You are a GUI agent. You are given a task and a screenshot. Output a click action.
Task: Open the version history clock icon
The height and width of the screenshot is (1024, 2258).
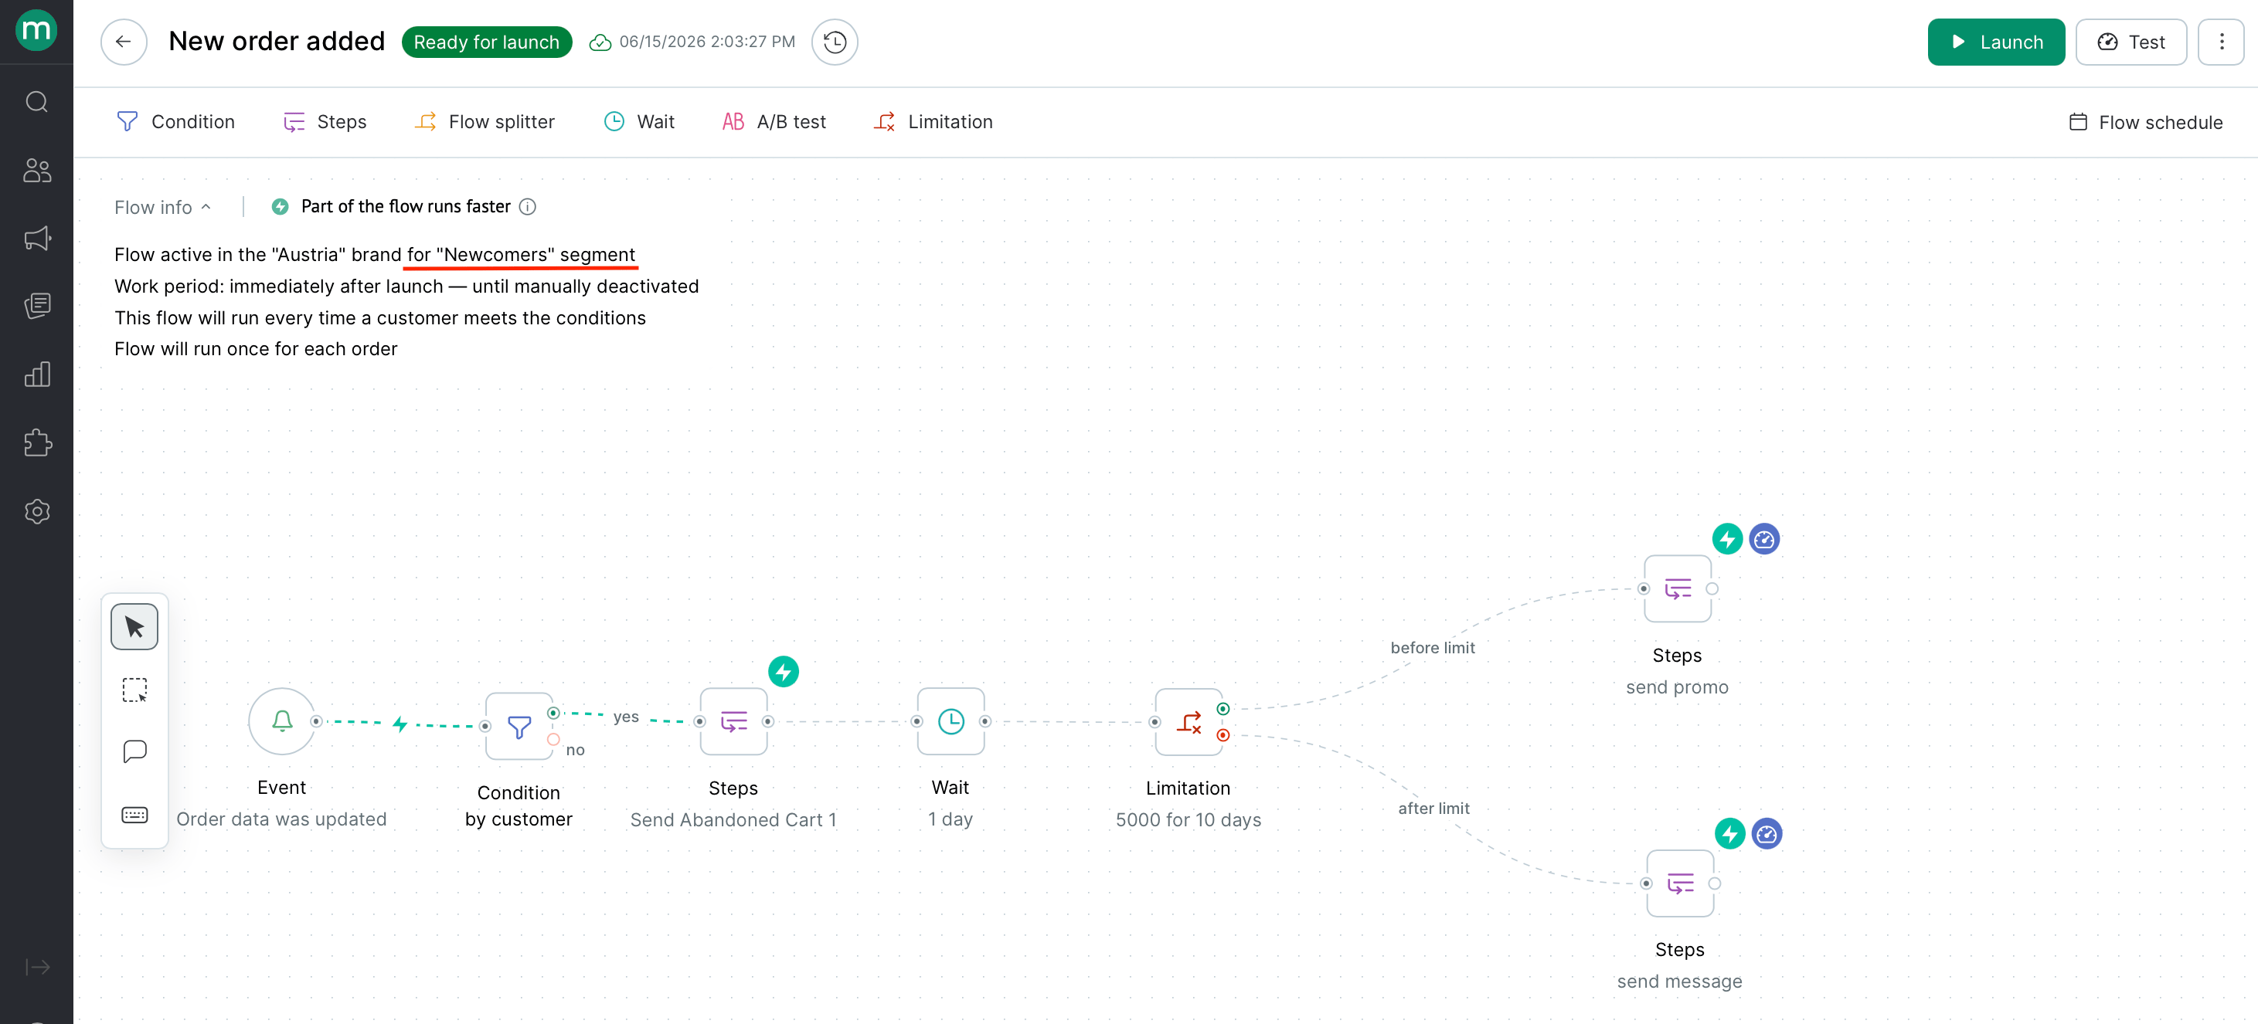pos(835,42)
